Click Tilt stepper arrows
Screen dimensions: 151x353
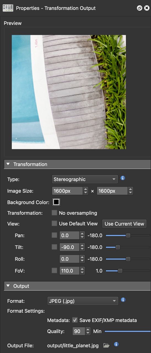click(x=82, y=247)
